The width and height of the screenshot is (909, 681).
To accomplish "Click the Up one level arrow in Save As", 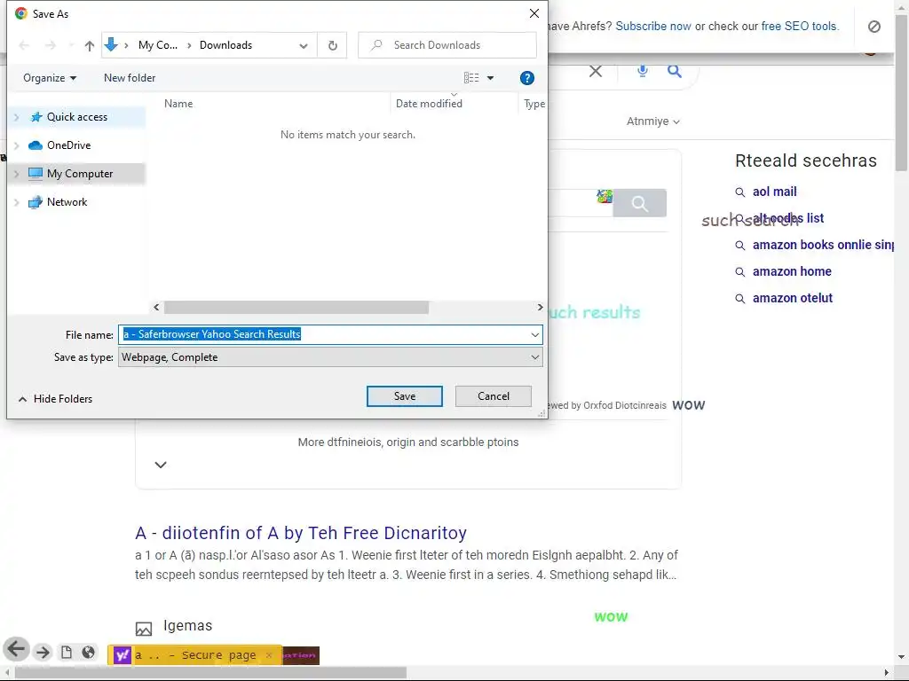I will [90, 46].
